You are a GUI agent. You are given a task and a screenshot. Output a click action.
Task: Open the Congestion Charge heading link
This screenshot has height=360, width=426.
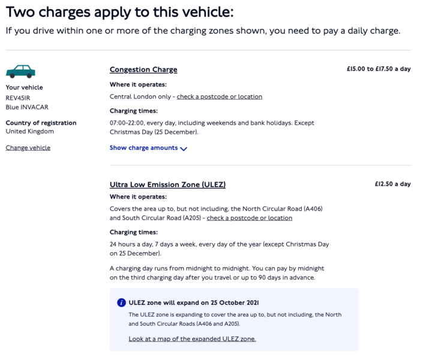143,70
